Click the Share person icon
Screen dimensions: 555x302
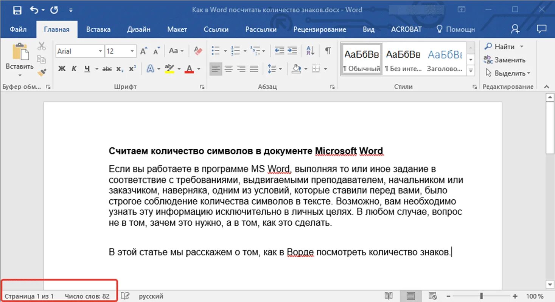[515, 29]
